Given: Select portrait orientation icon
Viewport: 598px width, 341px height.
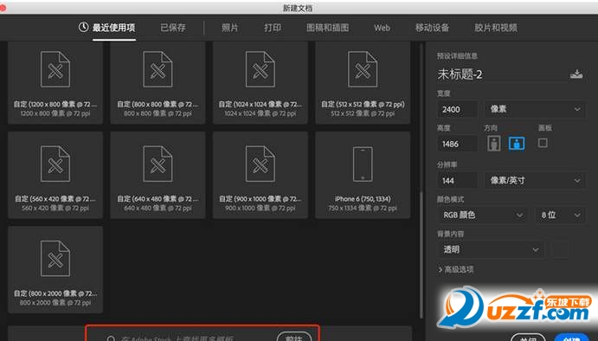Looking at the screenshot, I should pyautogui.click(x=494, y=144).
